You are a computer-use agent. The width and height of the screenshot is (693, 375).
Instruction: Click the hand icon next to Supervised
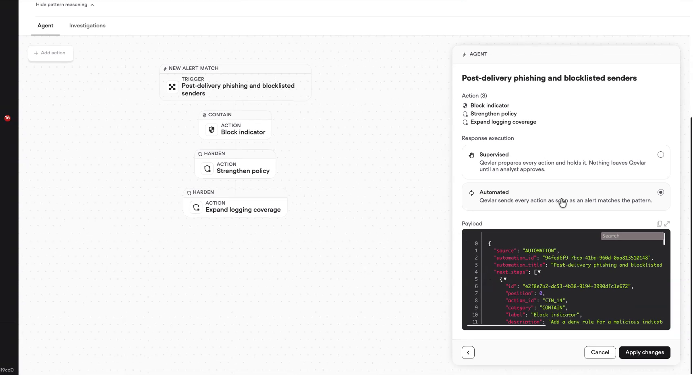click(x=471, y=155)
